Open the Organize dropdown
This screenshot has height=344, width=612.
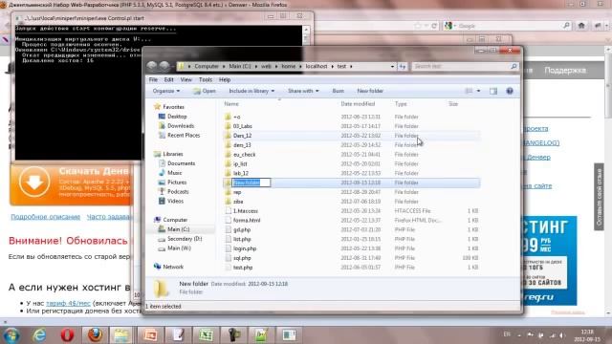[x=165, y=91]
